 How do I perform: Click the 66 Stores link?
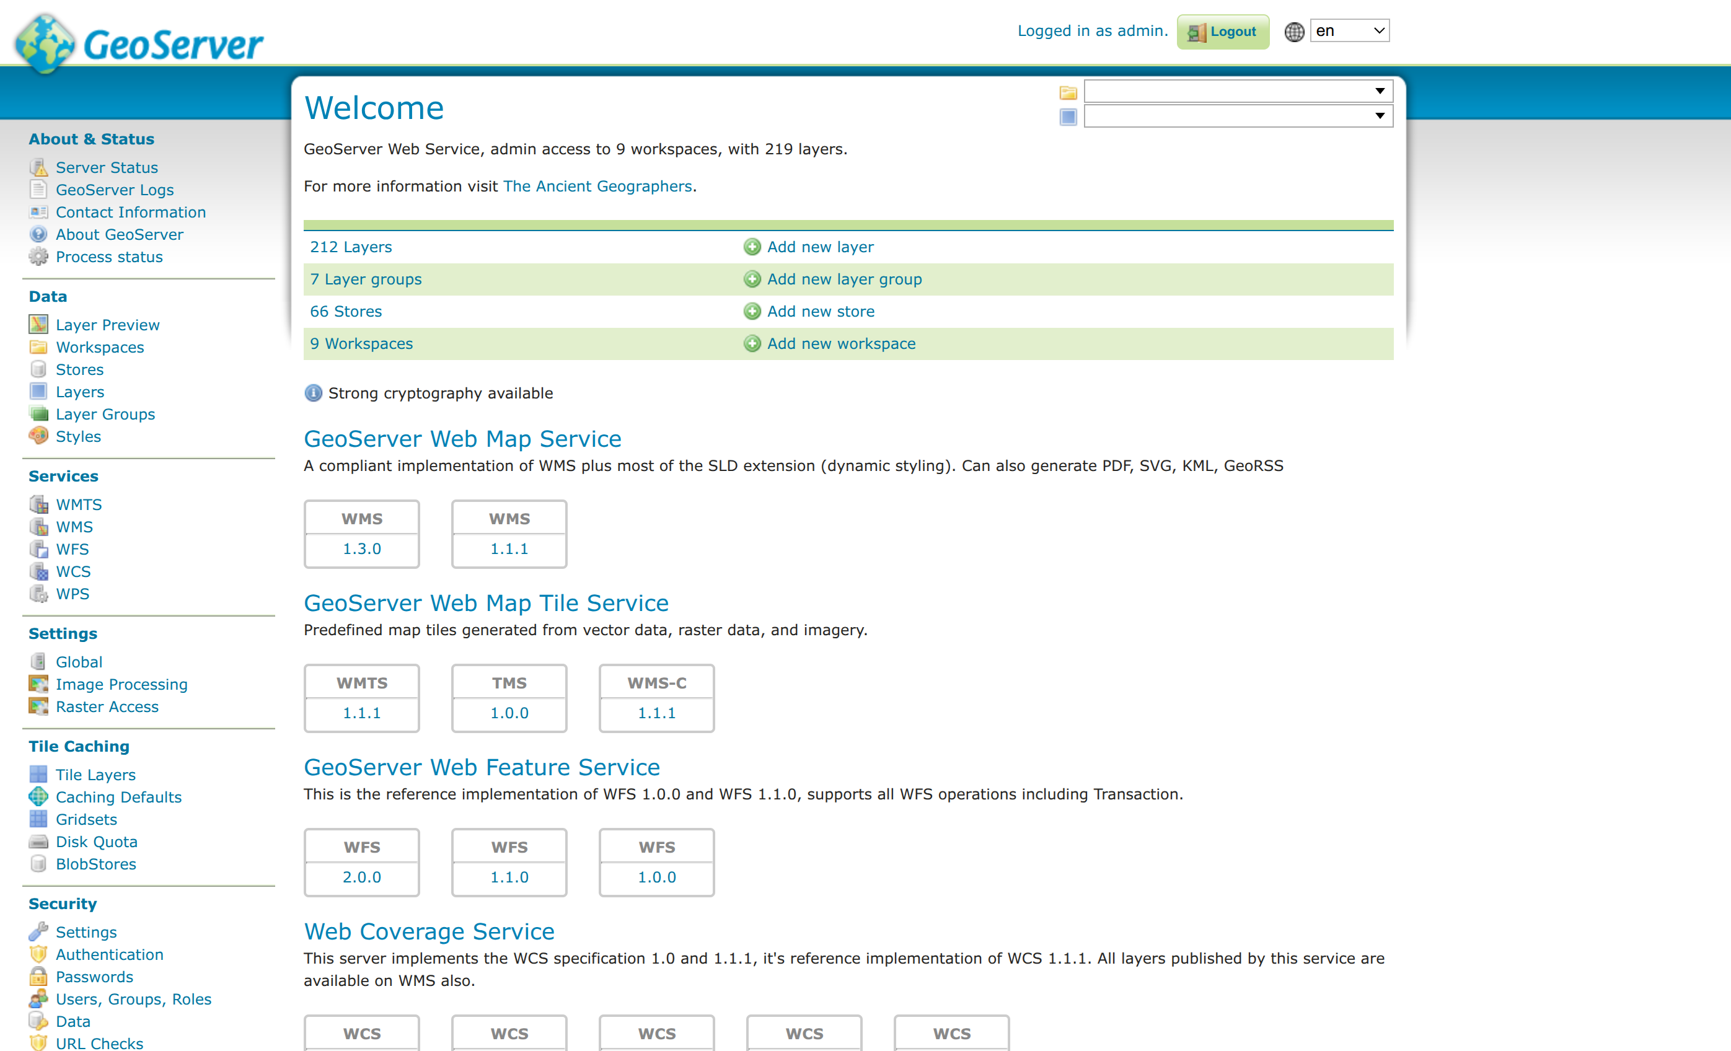pos(346,311)
